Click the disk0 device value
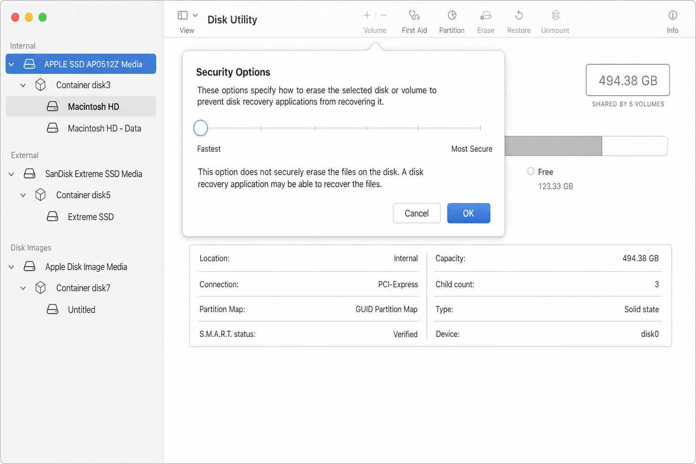Viewport: 696px width, 464px height. point(650,334)
